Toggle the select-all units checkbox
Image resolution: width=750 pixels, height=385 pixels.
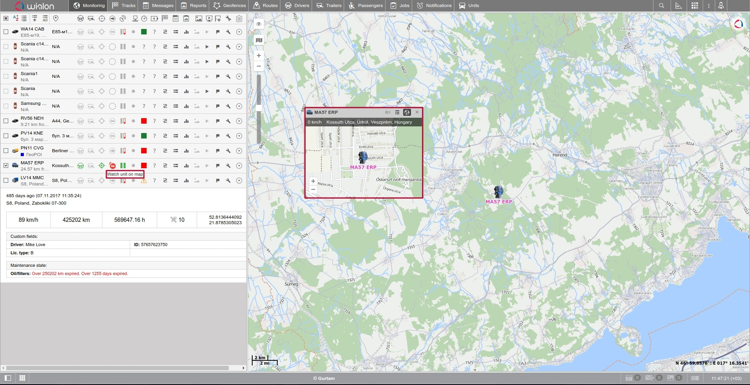click(6, 18)
